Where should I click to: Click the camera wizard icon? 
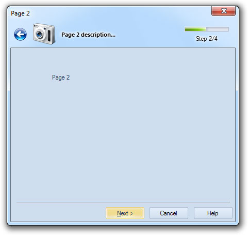[x=44, y=34]
